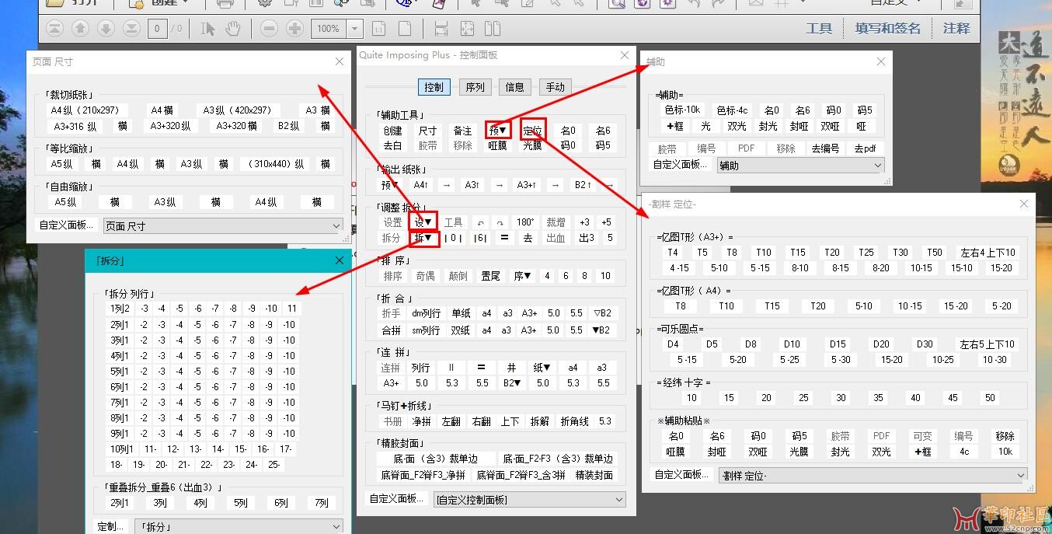Click the 180° rotate button
Image resolution: width=1052 pixels, height=534 pixels.
click(526, 222)
